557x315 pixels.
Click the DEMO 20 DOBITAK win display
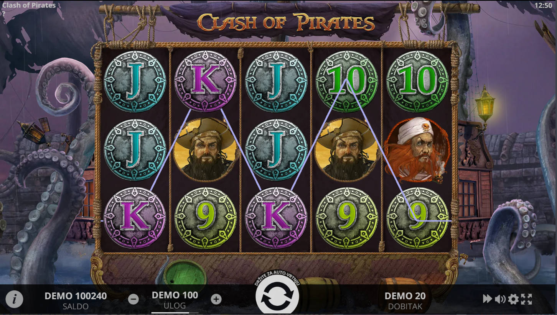point(405,301)
